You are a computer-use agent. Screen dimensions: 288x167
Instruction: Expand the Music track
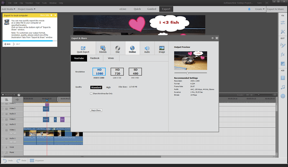(3, 153)
